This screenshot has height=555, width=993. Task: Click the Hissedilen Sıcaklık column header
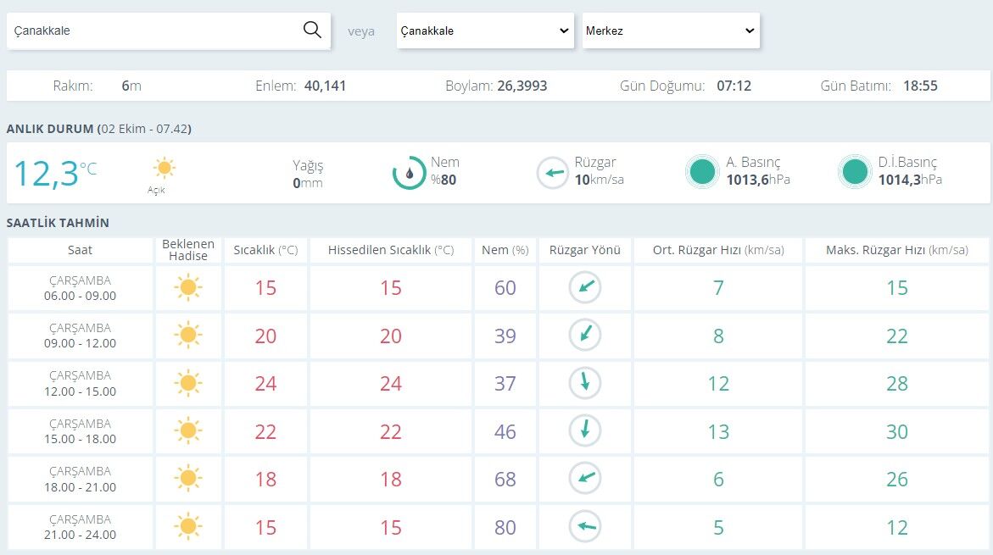[391, 250]
